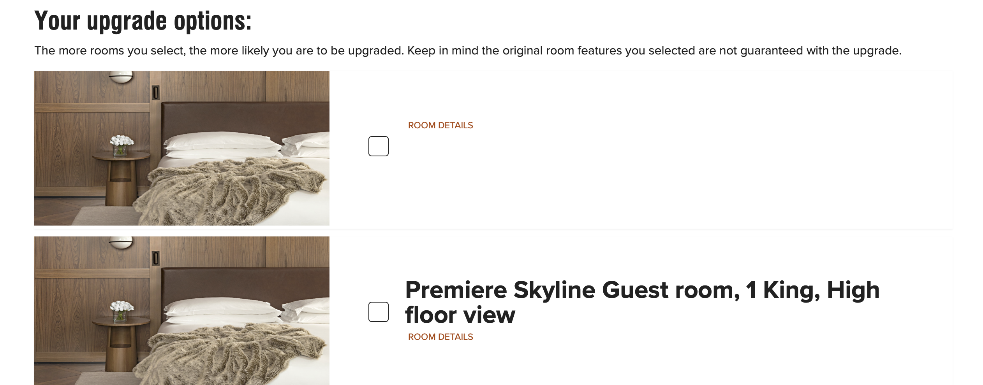983x385 pixels.
Task: Open ROOM DETAILS for the first upgrade option
Action: pyautogui.click(x=440, y=125)
